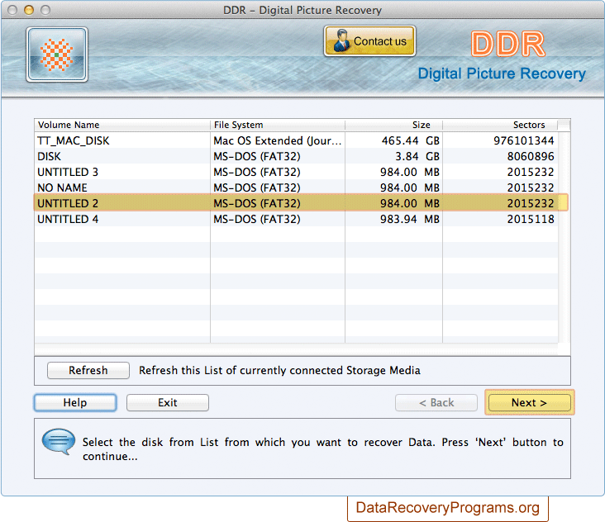Click the vertical scrollbar of volume list

point(564,237)
